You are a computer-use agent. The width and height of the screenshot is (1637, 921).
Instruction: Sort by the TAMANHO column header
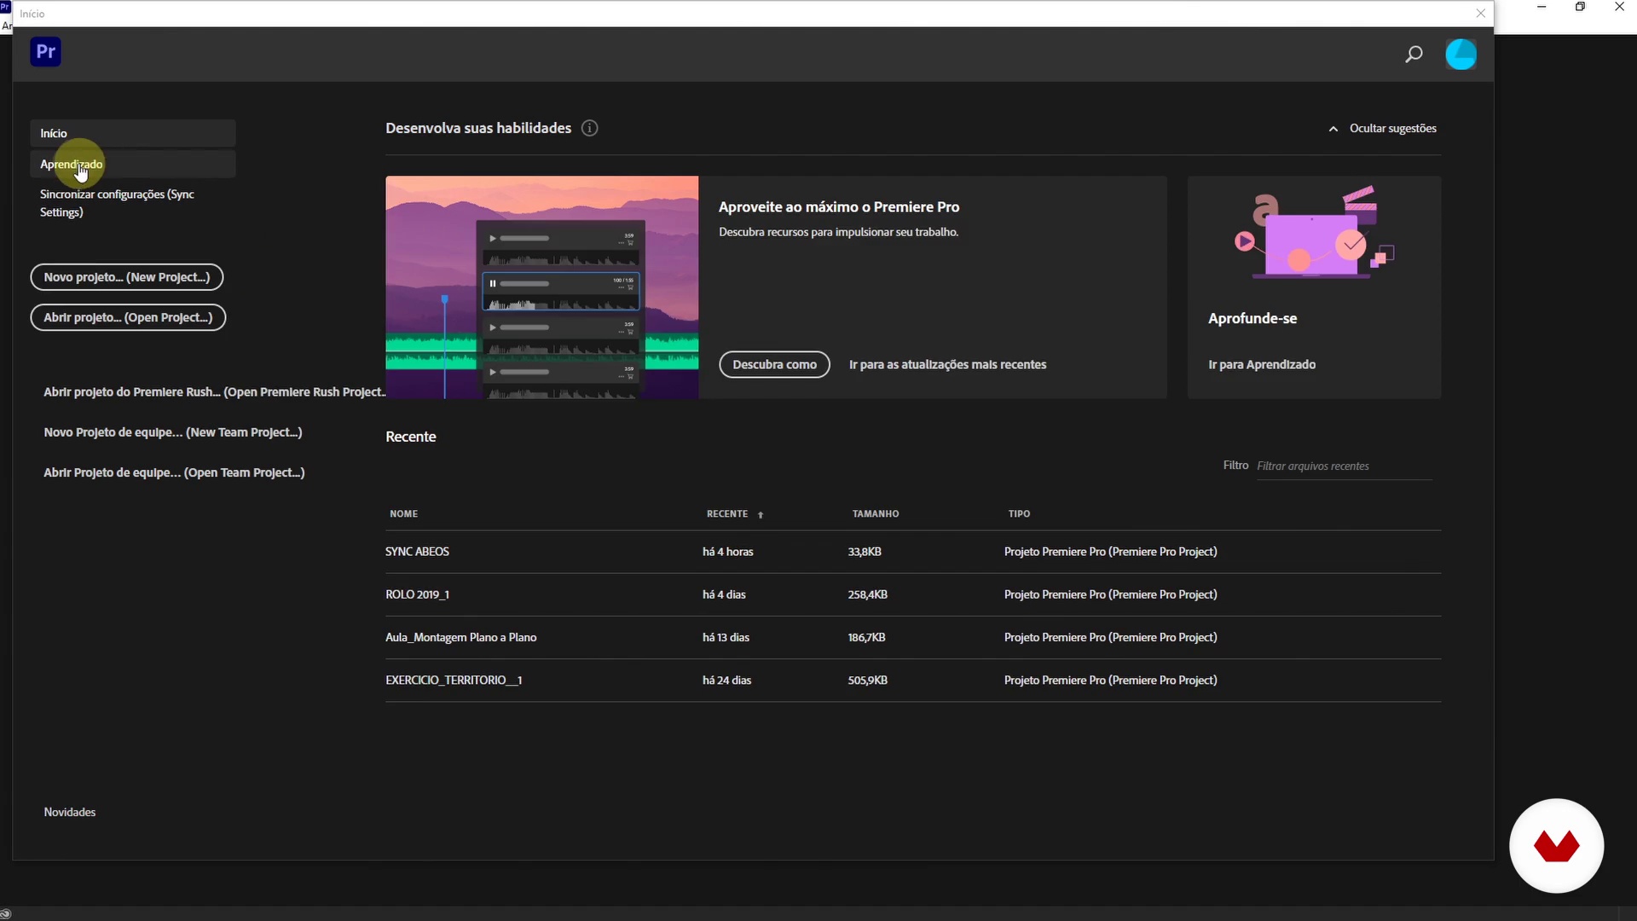click(x=876, y=513)
